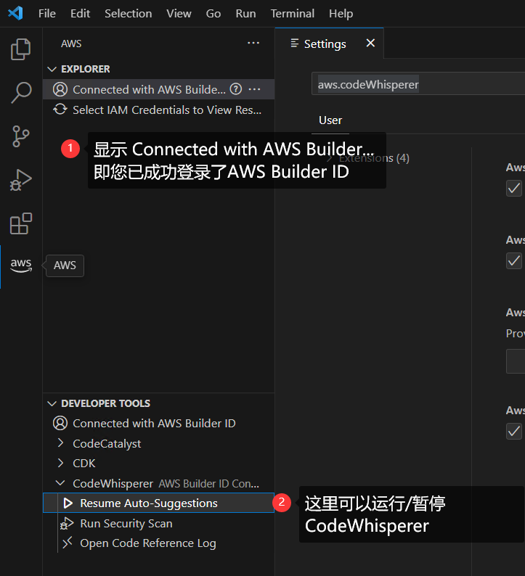Open the Run menu
525x576 pixels.
pyautogui.click(x=245, y=14)
